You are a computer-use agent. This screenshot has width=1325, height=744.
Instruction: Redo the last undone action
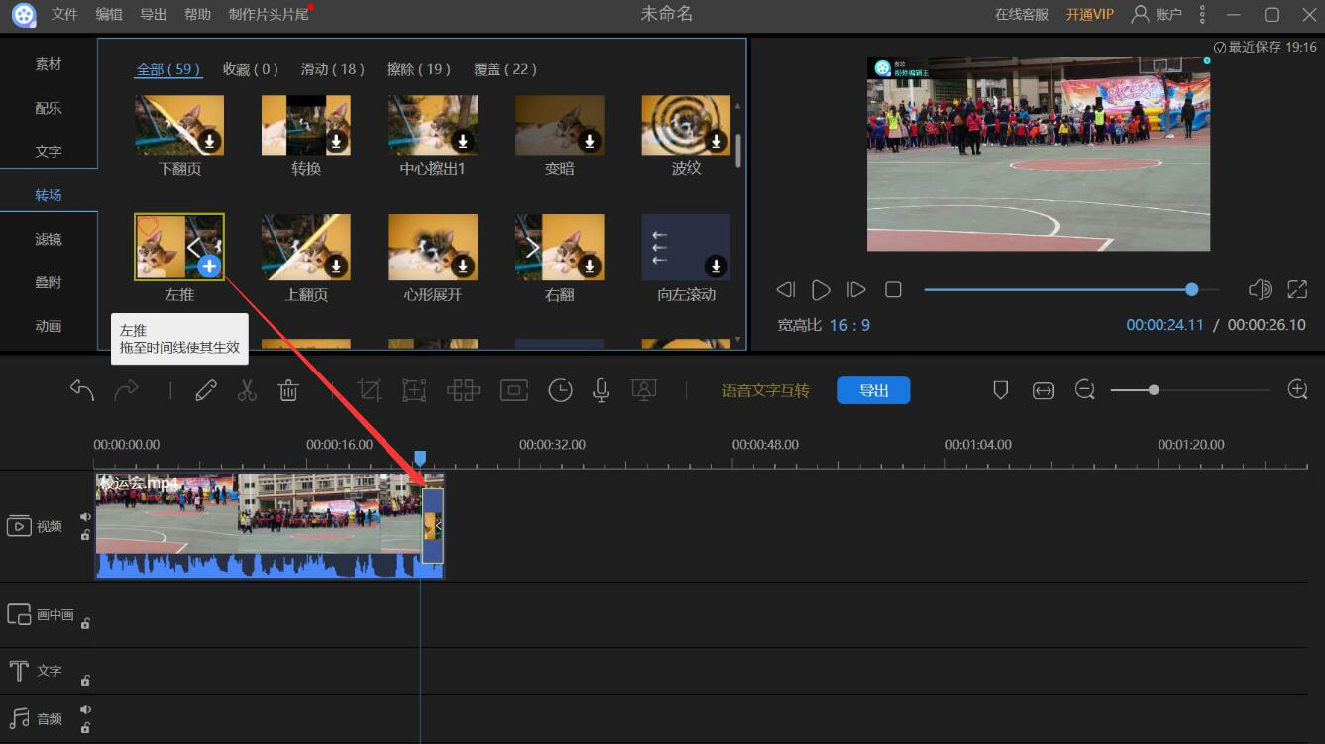[x=127, y=390]
